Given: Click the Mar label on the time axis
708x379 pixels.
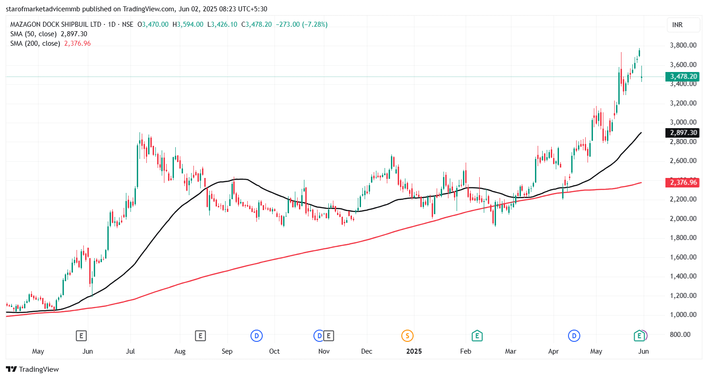Looking at the screenshot, I should 511,351.
